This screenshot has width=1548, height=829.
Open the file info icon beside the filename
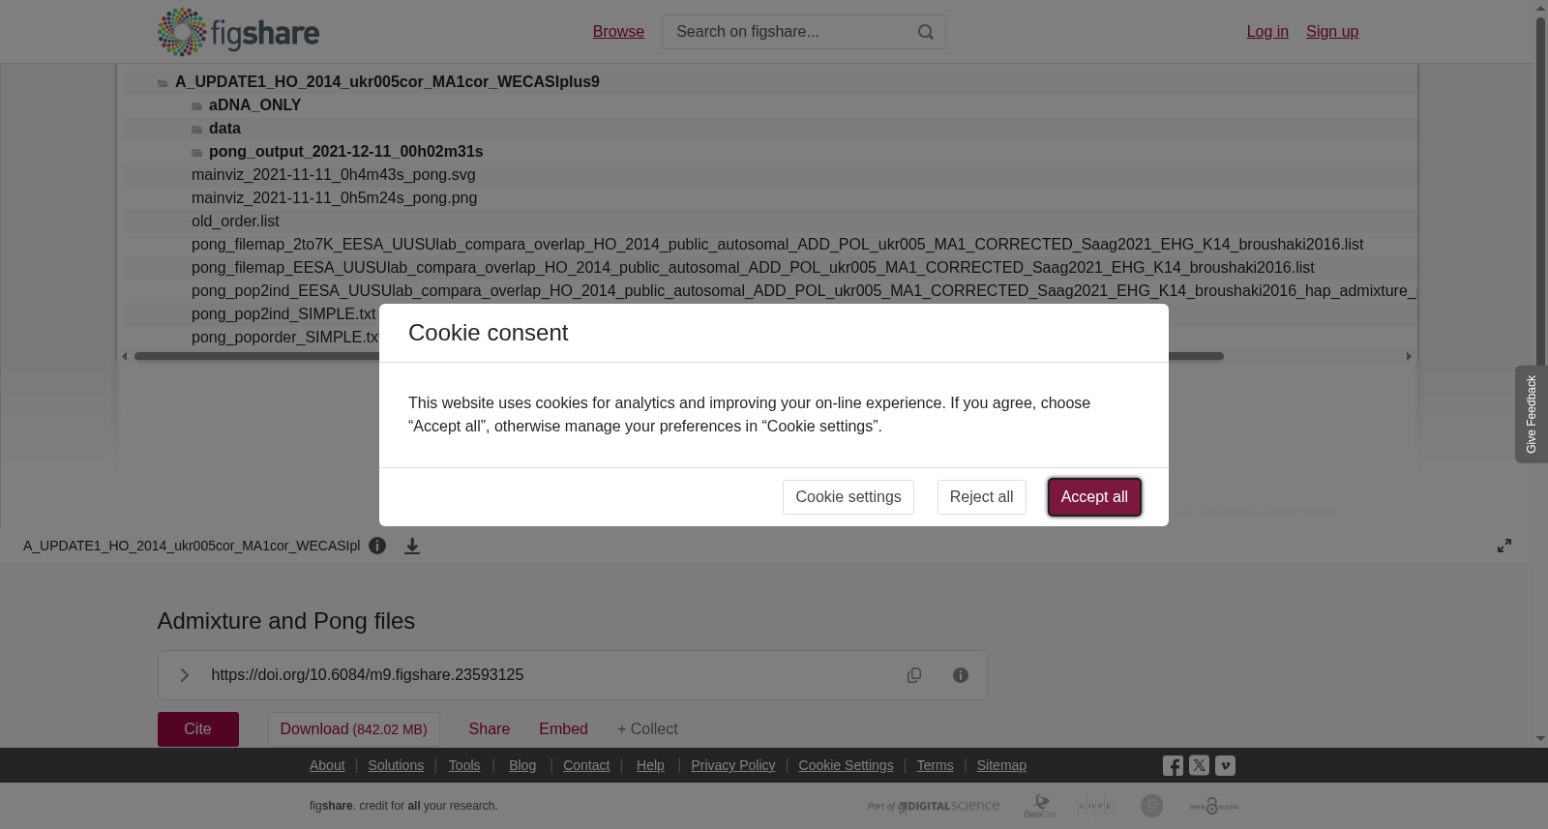377,546
